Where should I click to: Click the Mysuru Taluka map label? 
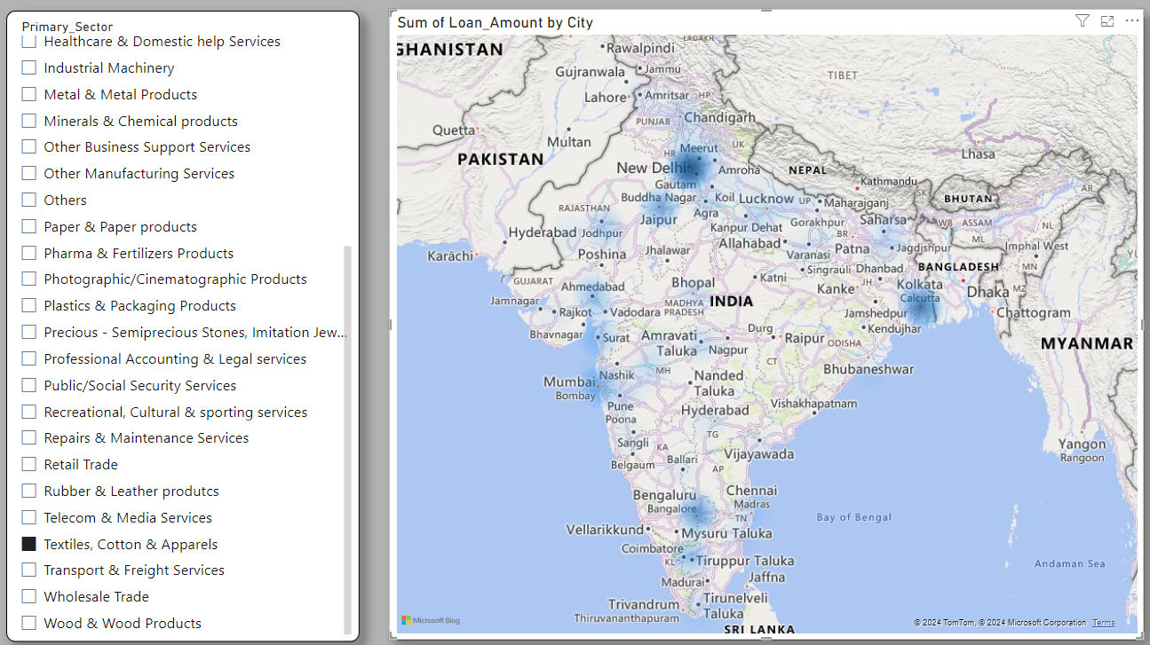click(726, 534)
